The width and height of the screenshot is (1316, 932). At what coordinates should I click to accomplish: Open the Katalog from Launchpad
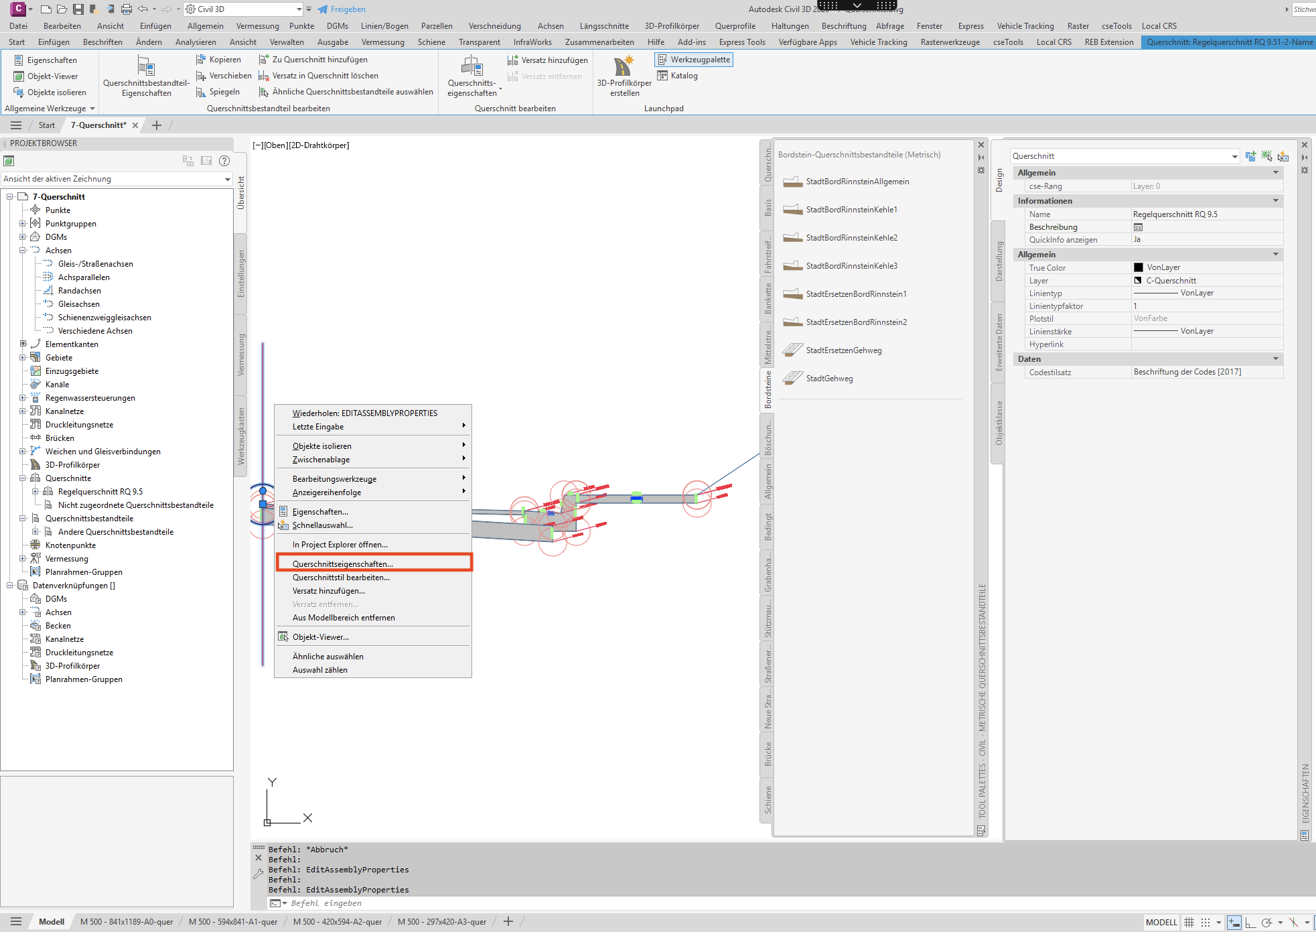(x=678, y=76)
